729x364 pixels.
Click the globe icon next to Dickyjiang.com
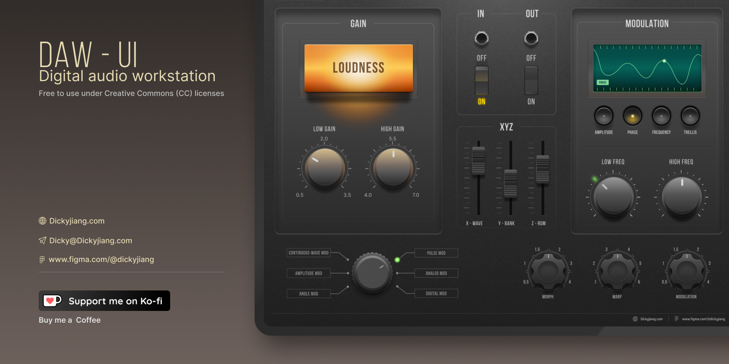(42, 221)
